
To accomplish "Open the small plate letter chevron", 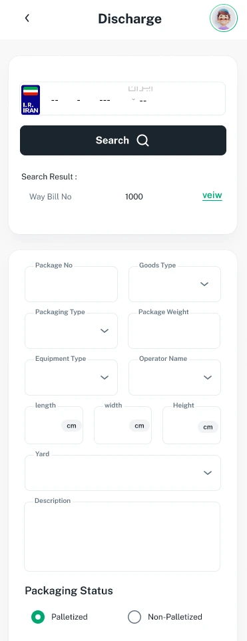I will (133, 99).
